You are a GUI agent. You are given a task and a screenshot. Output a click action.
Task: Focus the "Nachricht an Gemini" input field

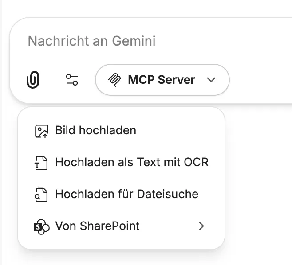(x=133, y=42)
